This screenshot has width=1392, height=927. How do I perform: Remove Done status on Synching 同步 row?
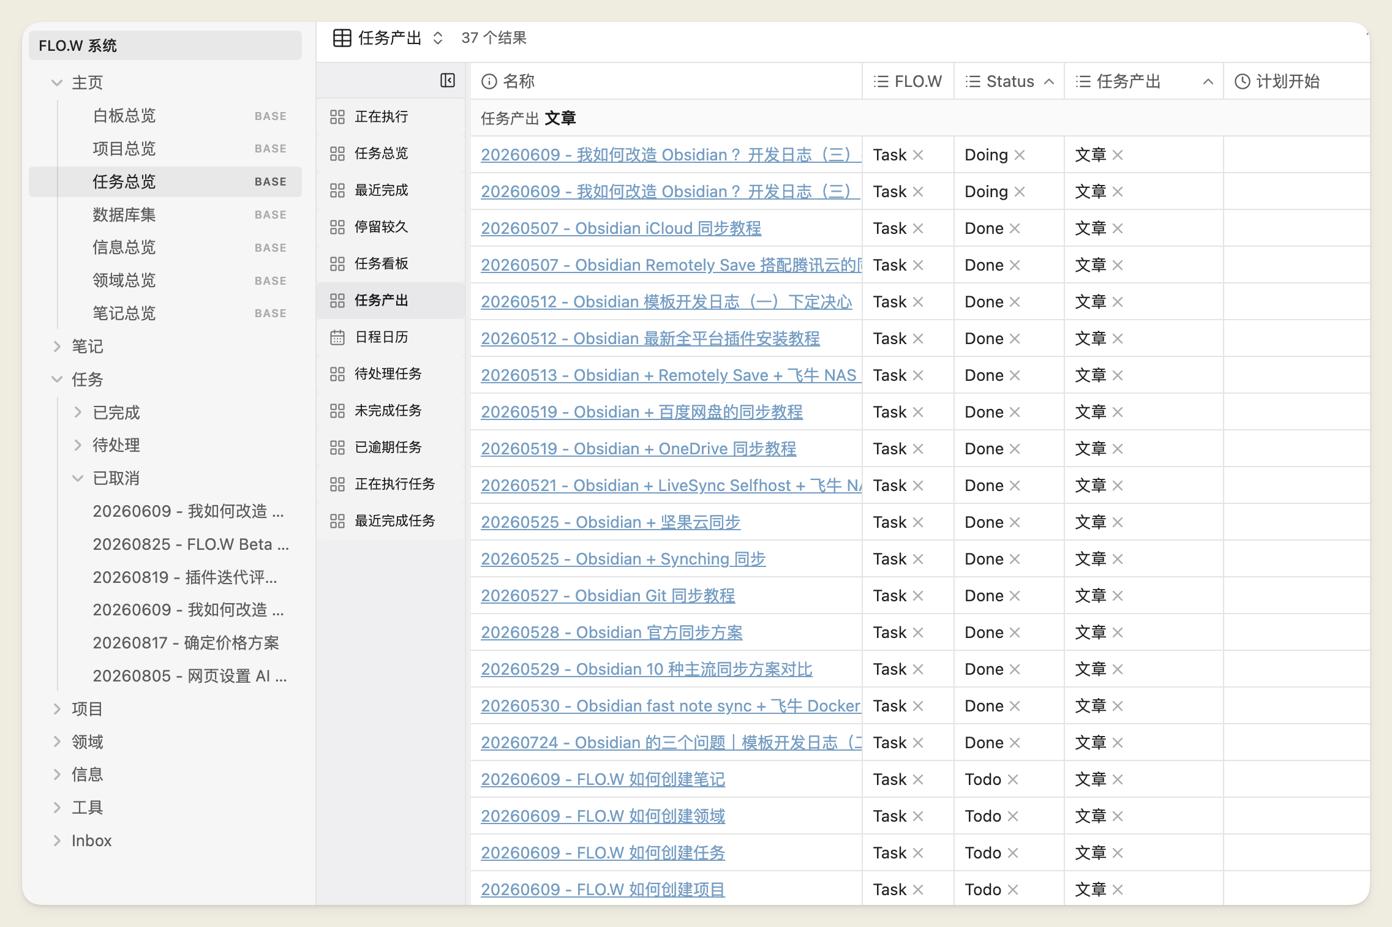tap(1015, 560)
